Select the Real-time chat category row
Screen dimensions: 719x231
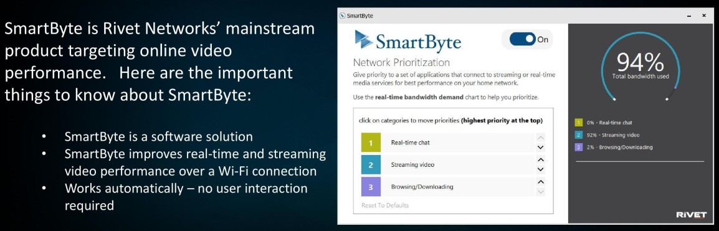454,143
